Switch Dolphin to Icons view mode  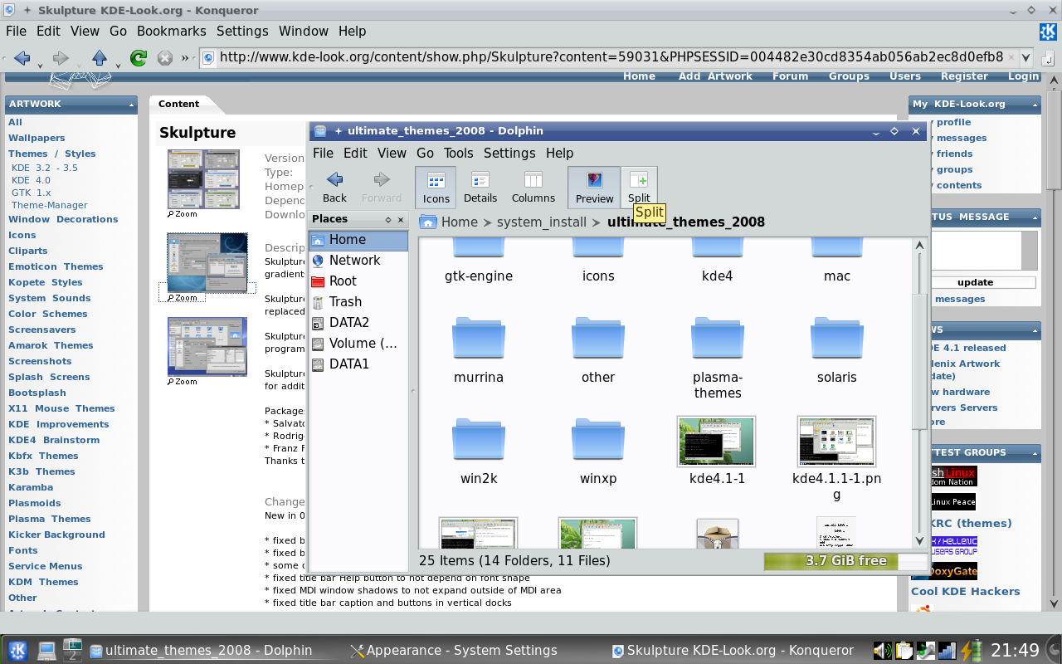click(436, 187)
